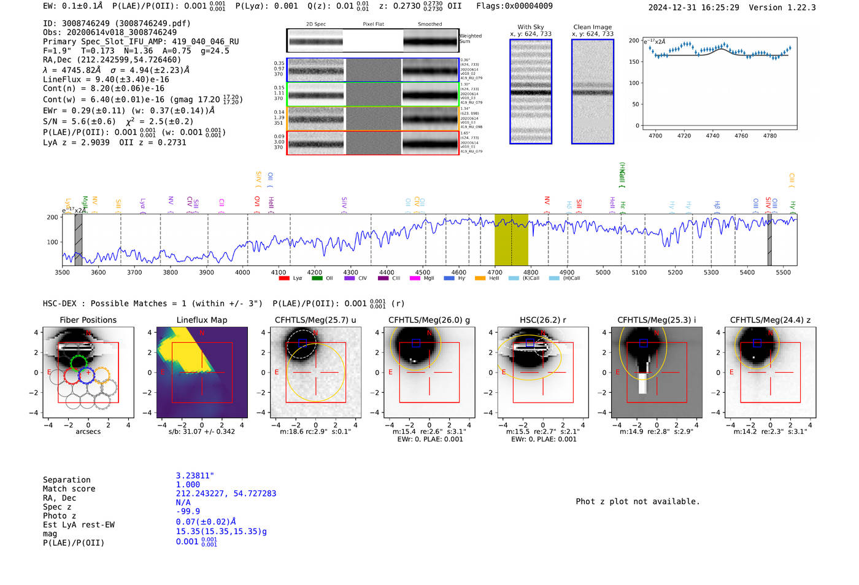
Task: Select the red-bordered 2D spectrum row
Action: pyautogui.click(x=372, y=143)
